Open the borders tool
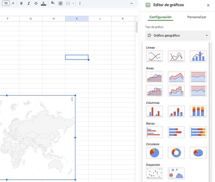215x182 pixels. pos(61,3)
